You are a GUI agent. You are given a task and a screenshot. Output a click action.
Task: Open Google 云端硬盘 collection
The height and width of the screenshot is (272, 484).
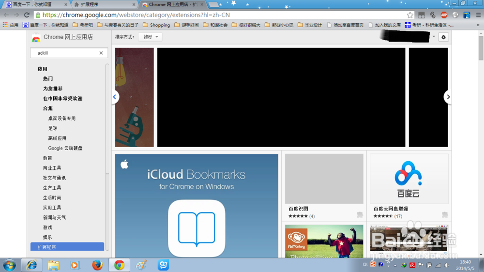point(65,148)
